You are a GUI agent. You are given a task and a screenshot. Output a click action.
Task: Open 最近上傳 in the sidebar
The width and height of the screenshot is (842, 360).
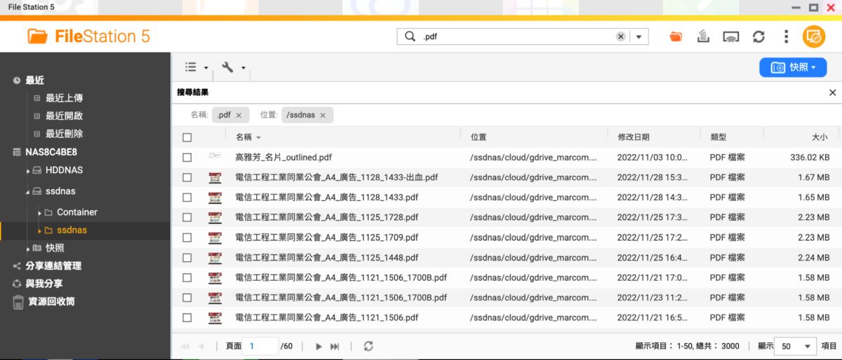point(64,98)
